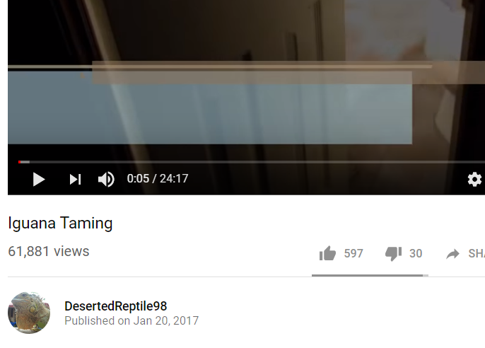Image resolution: width=485 pixels, height=348 pixels.
Task: Click the red playhead on the timeline
Action: [20, 162]
